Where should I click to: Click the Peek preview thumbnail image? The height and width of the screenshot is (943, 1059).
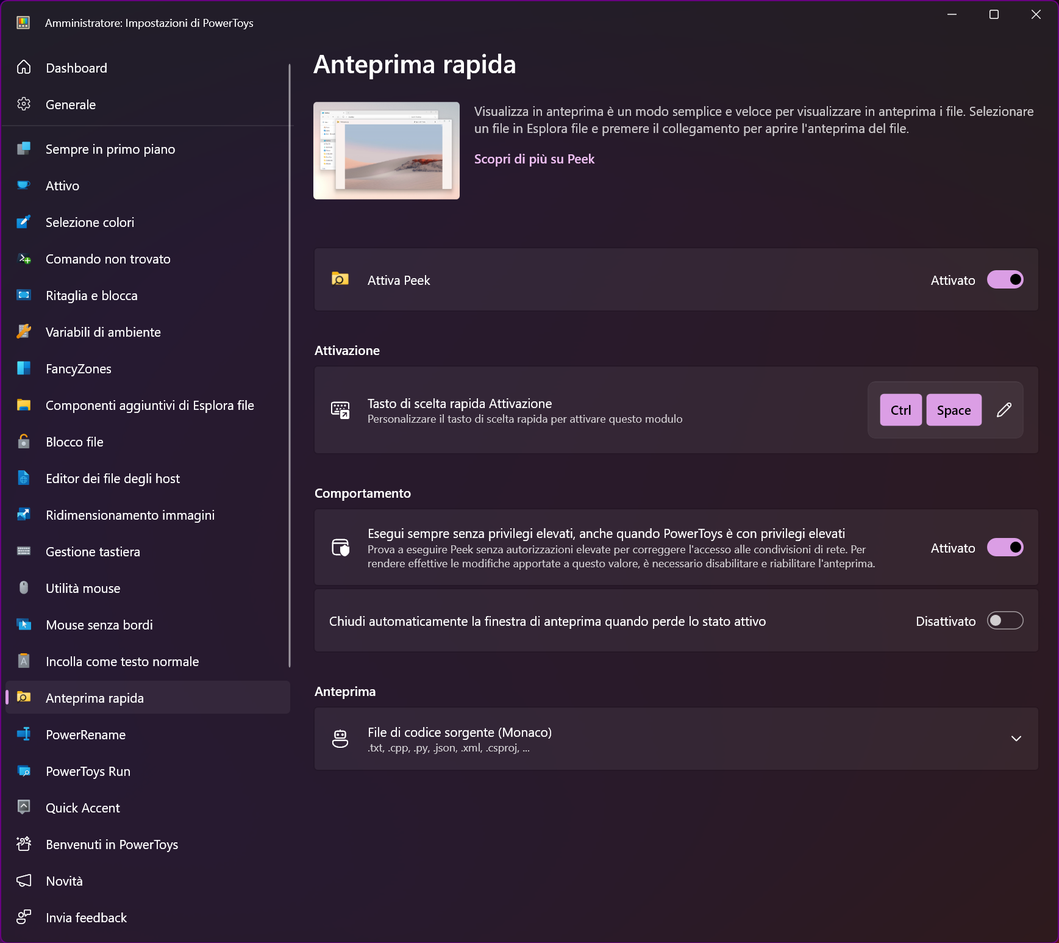point(387,151)
